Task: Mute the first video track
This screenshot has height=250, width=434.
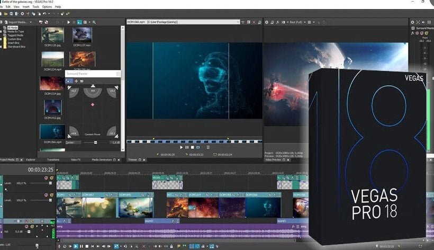Action: point(46,178)
